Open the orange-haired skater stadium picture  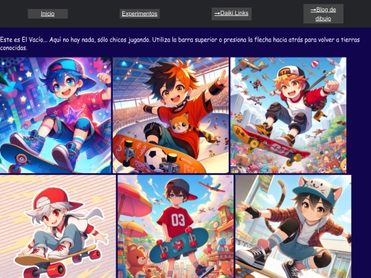coord(171,115)
